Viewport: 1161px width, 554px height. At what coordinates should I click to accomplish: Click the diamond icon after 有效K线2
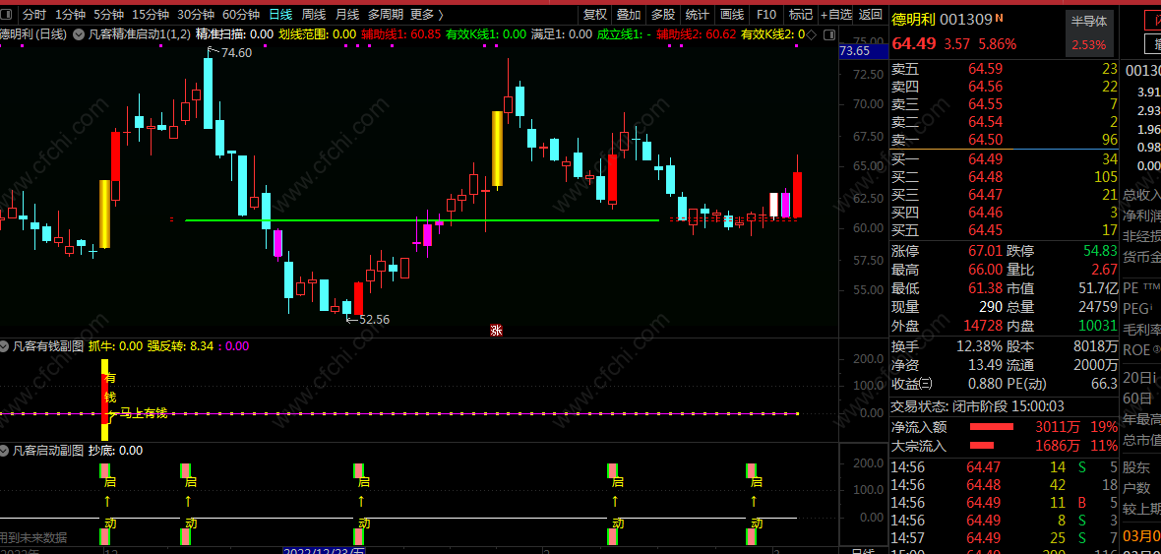point(811,34)
